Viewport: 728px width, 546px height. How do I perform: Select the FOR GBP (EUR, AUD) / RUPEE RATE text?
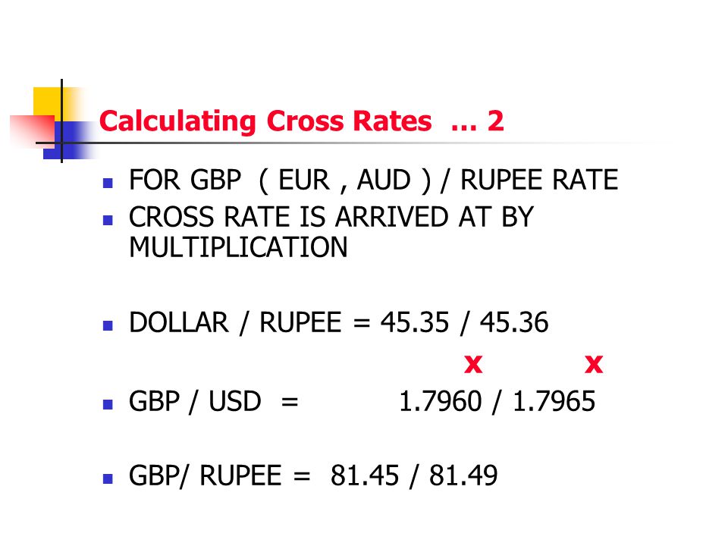[x=374, y=180]
